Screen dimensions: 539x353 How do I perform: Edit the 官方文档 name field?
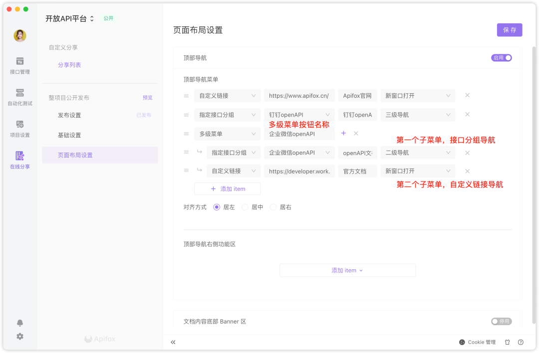click(x=357, y=171)
